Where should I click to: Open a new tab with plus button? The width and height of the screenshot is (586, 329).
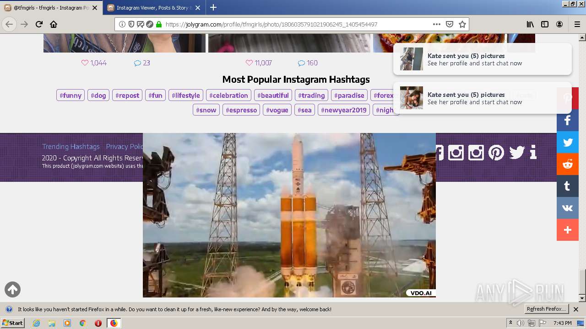click(x=213, y=7)
